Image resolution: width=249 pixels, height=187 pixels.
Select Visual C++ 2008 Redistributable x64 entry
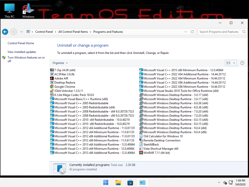[x=92, y=111]
